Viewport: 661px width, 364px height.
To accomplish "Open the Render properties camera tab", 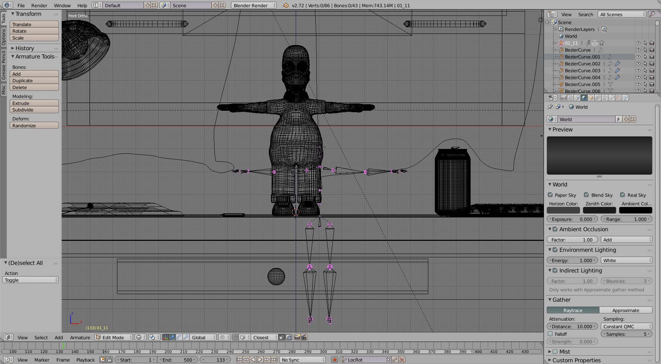I will point(563,98).
